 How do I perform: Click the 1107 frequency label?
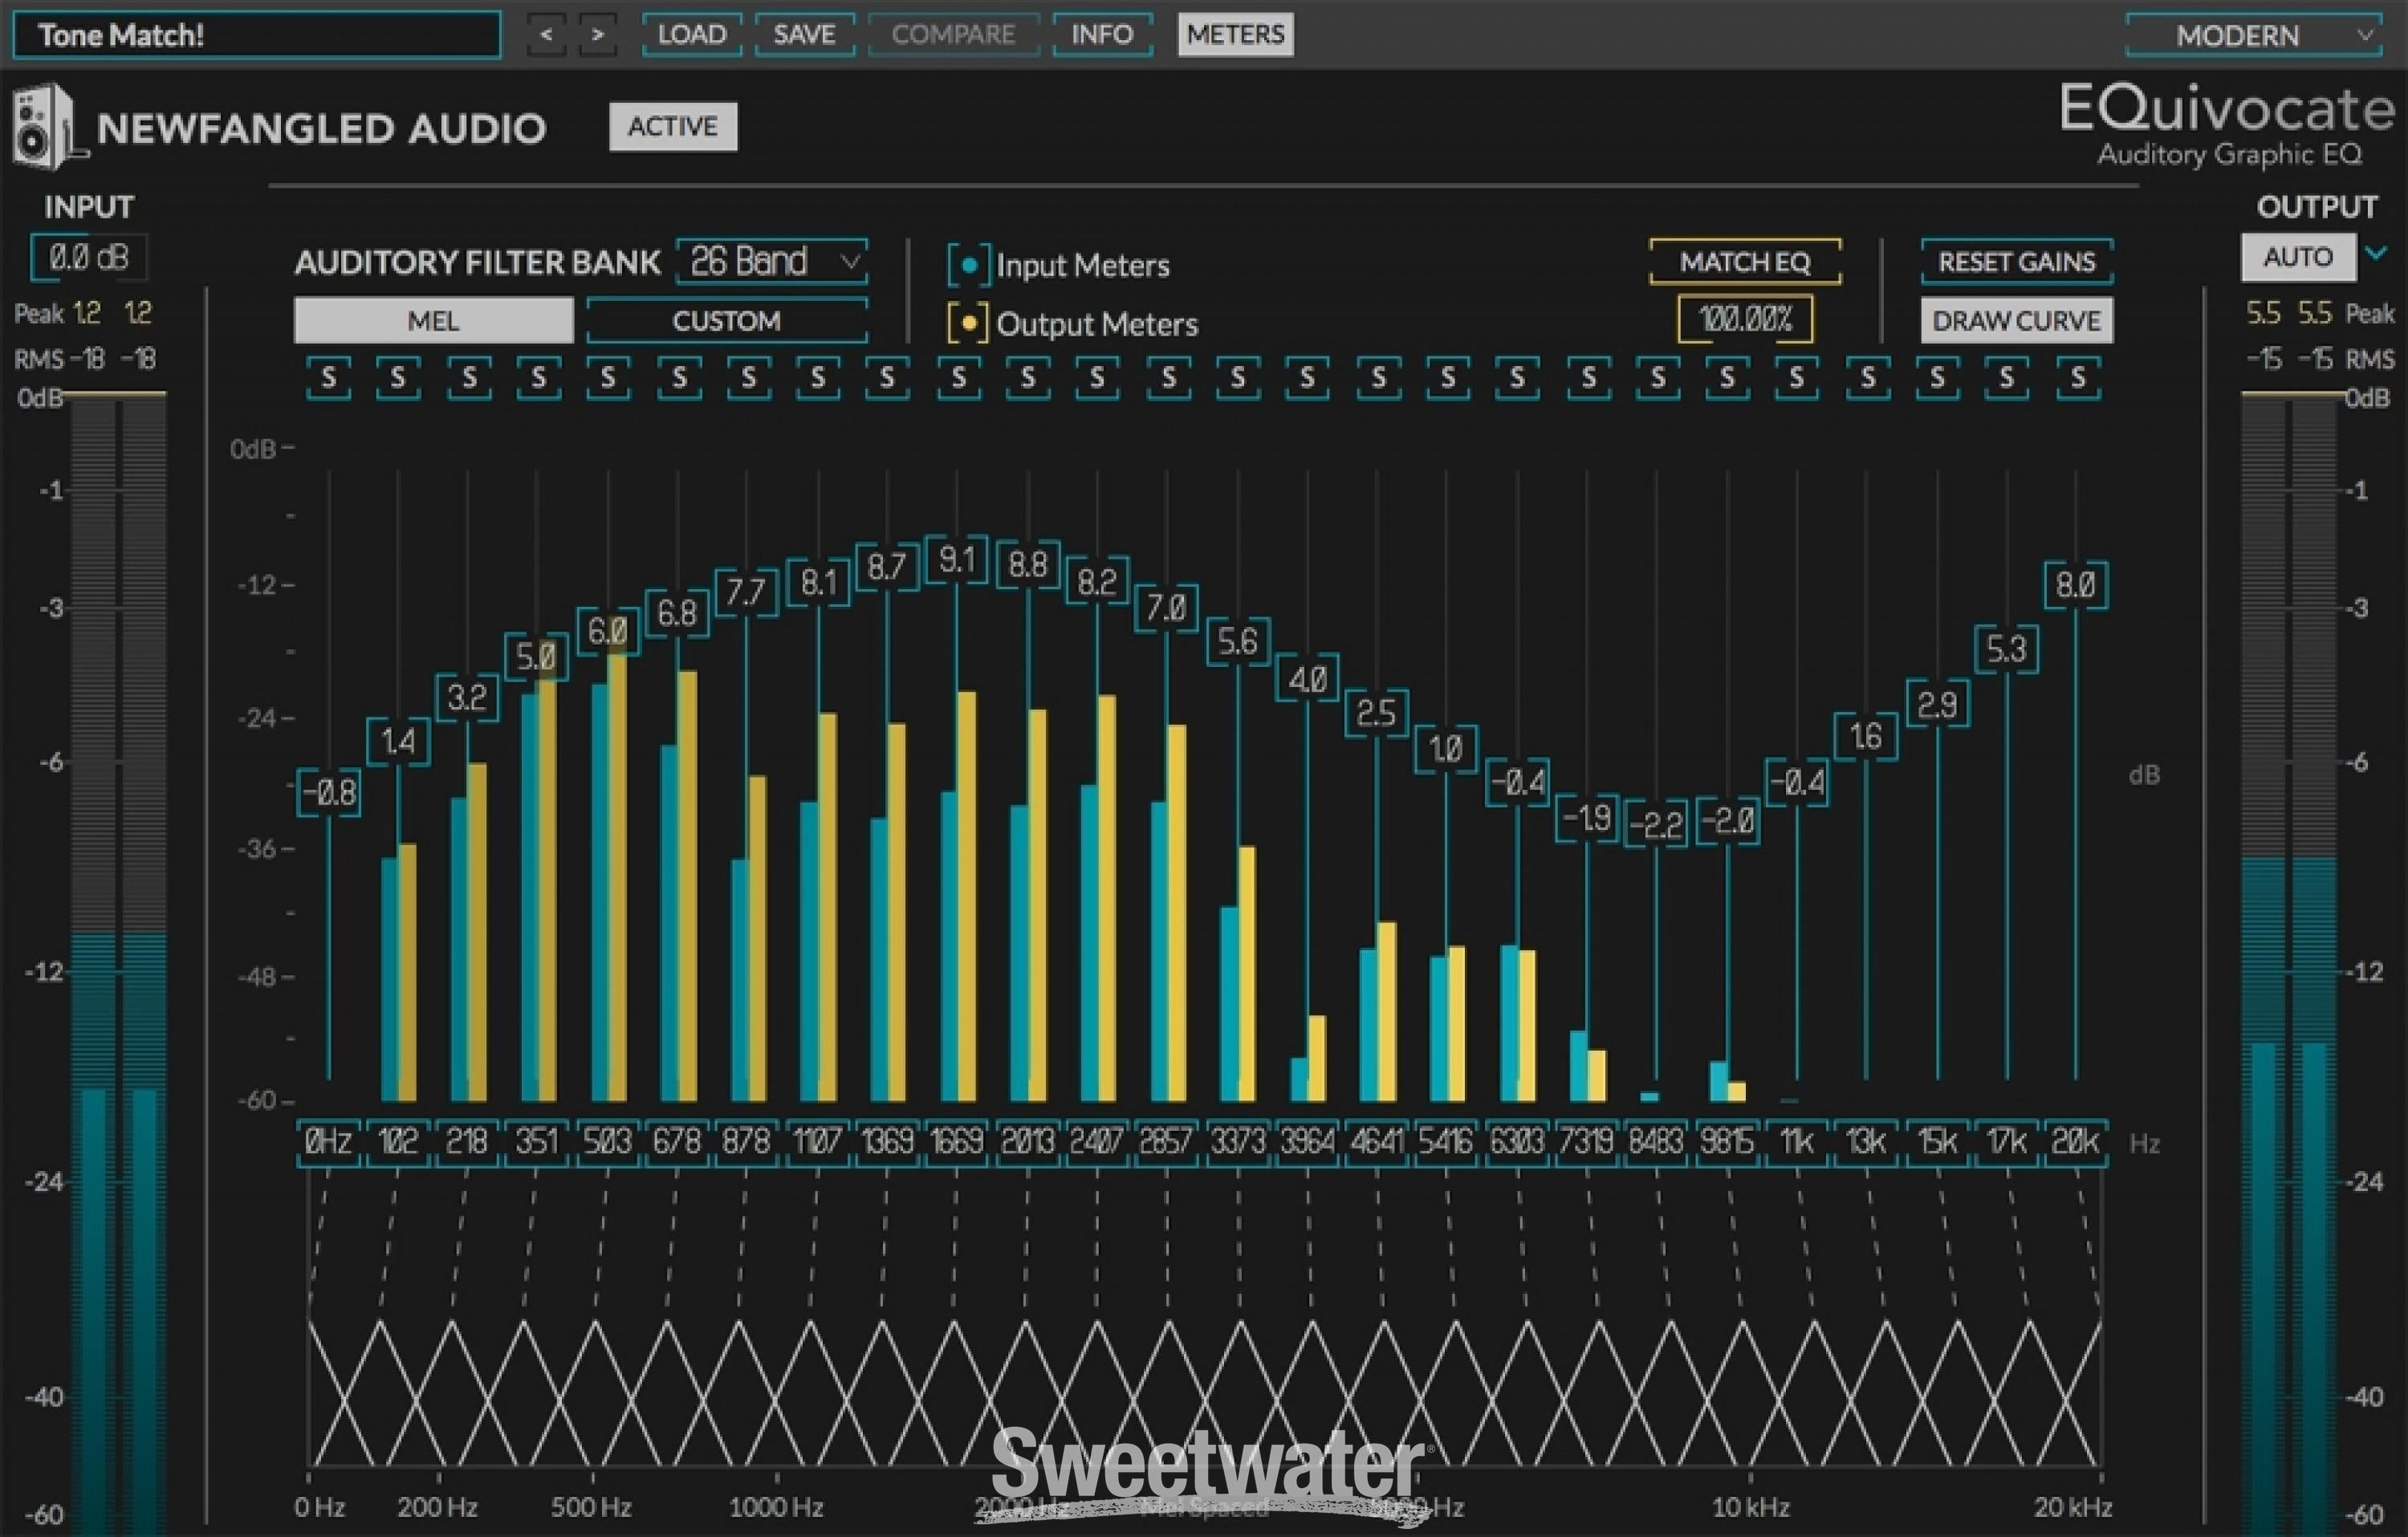pos(817,1142)
